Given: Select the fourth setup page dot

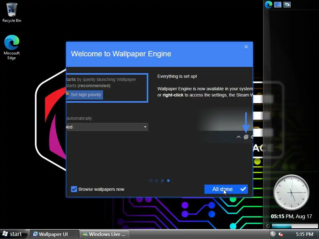Looking at the screenshot, I should click(x=168, y=181).
